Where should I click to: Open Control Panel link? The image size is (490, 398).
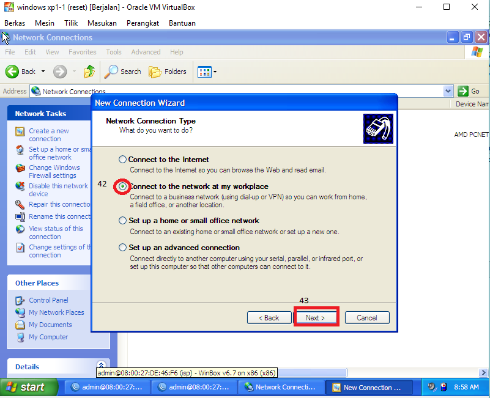pos(48,300)
